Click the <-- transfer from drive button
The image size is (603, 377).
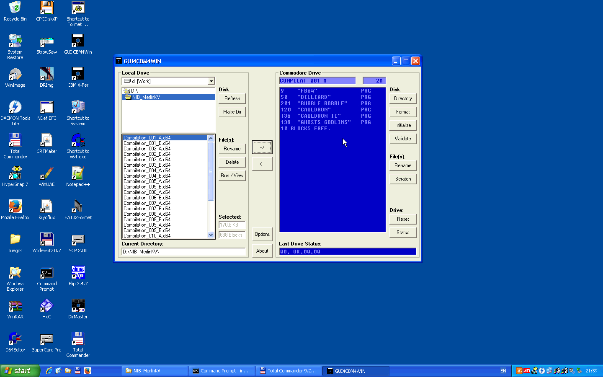click(262, 164)
